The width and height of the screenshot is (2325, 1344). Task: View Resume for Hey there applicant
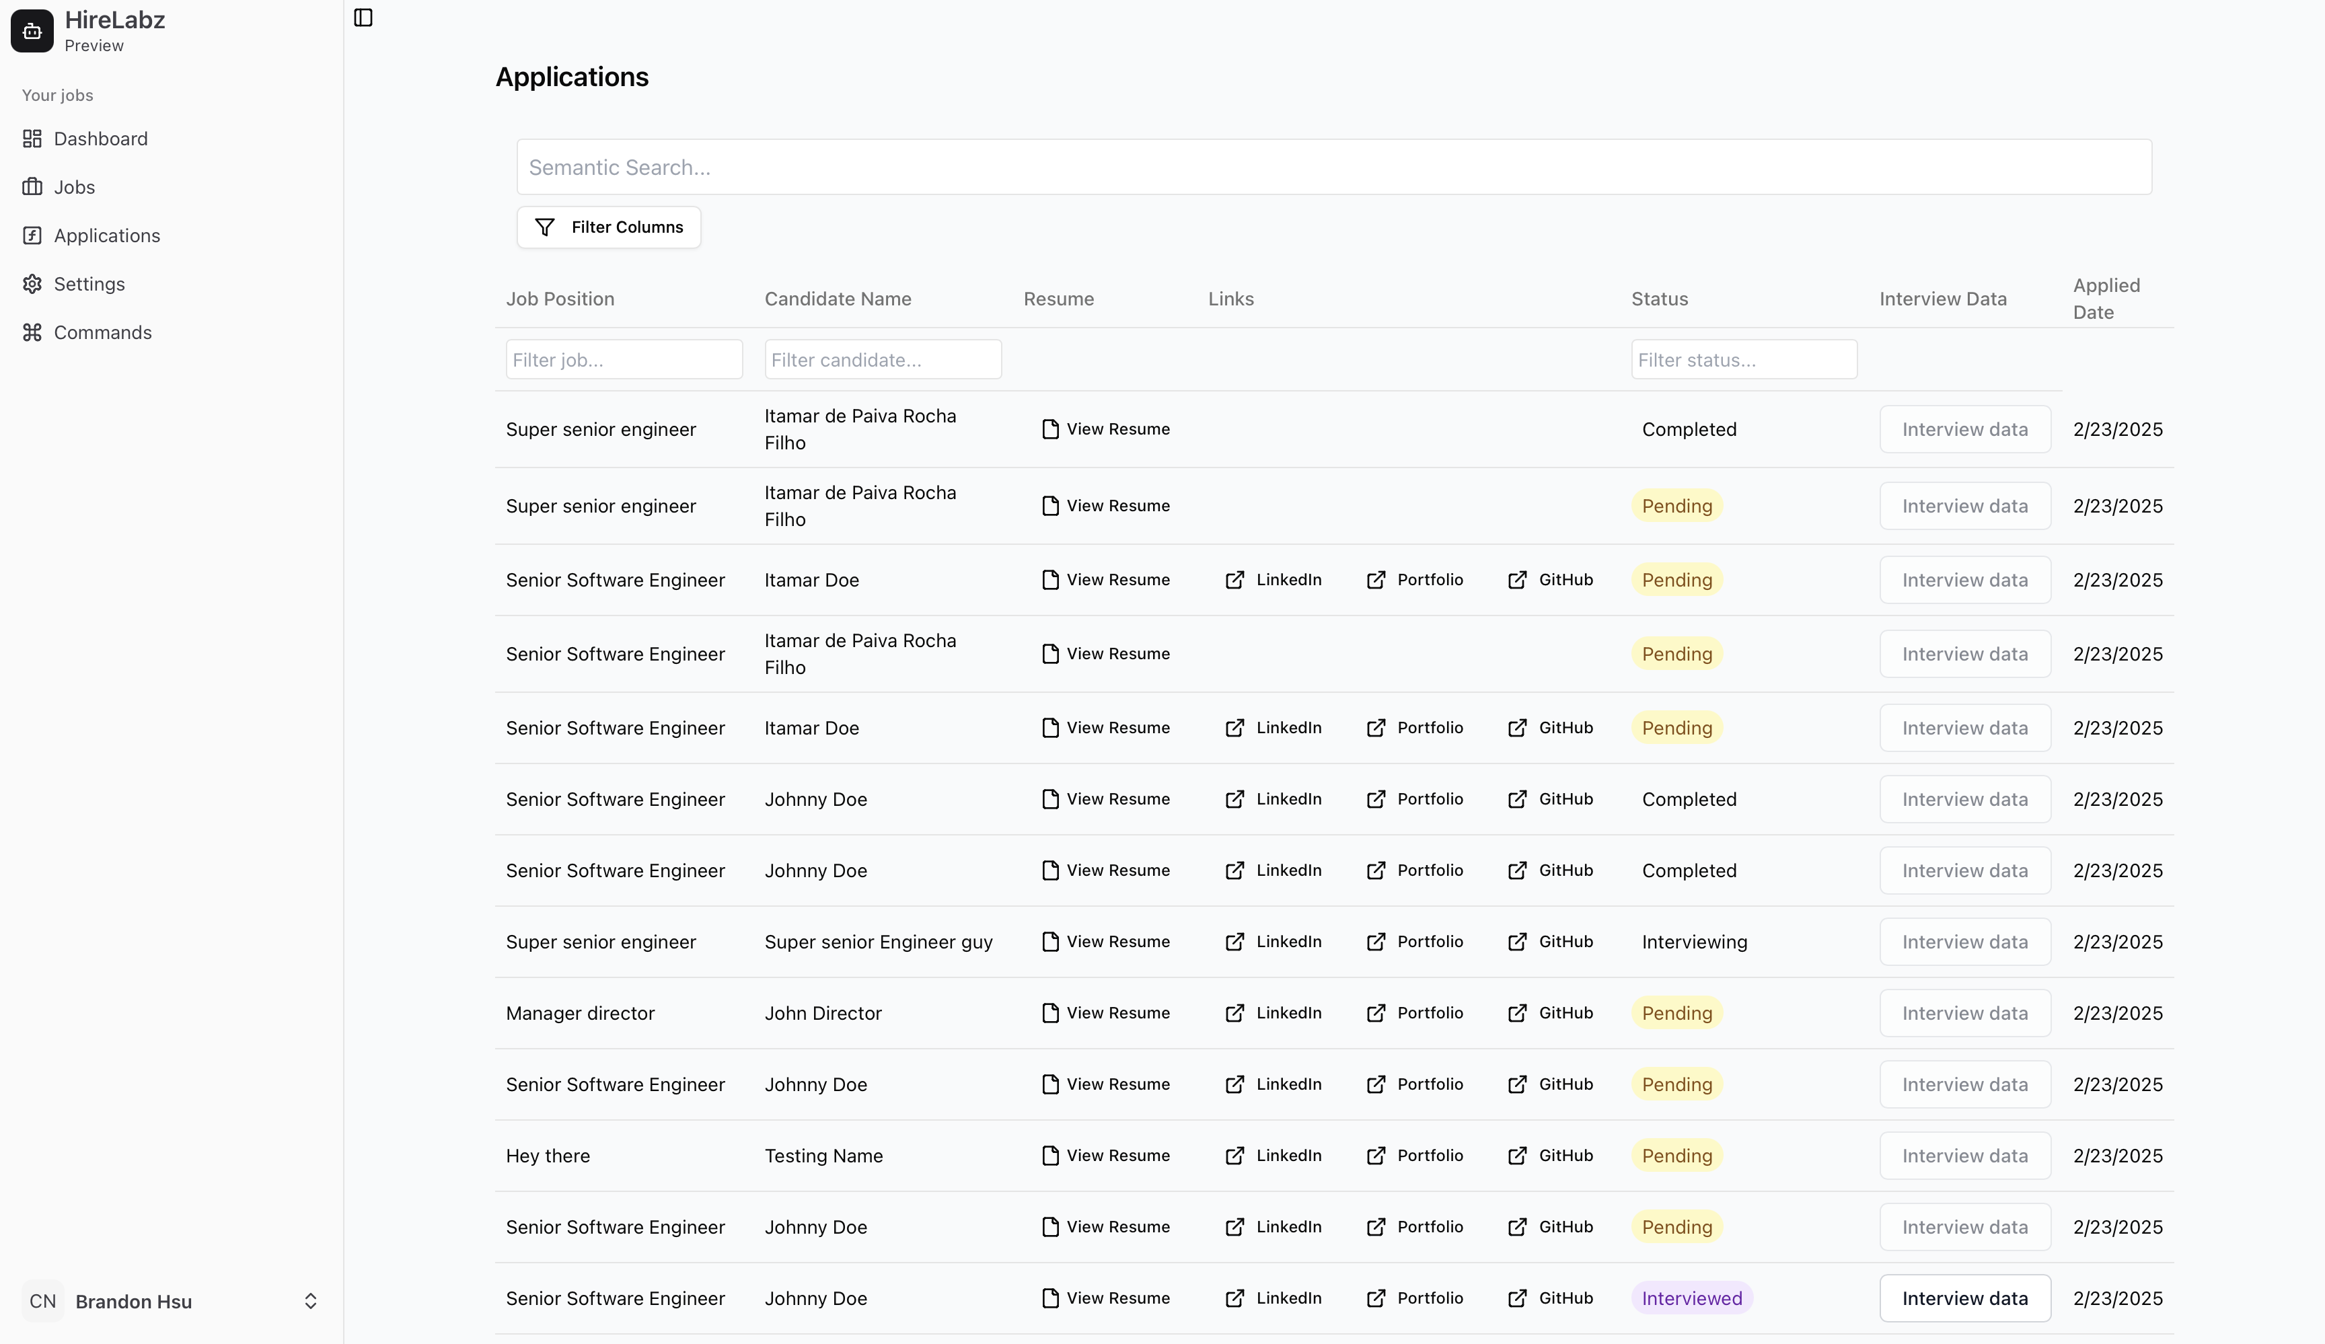(x=1105, y=1155)
